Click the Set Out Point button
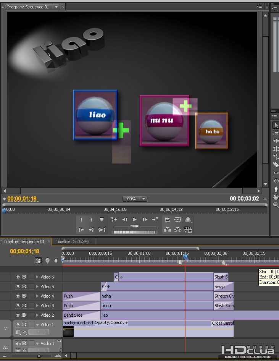The height and width of the screenshot is (361, 279). [91, 220]
